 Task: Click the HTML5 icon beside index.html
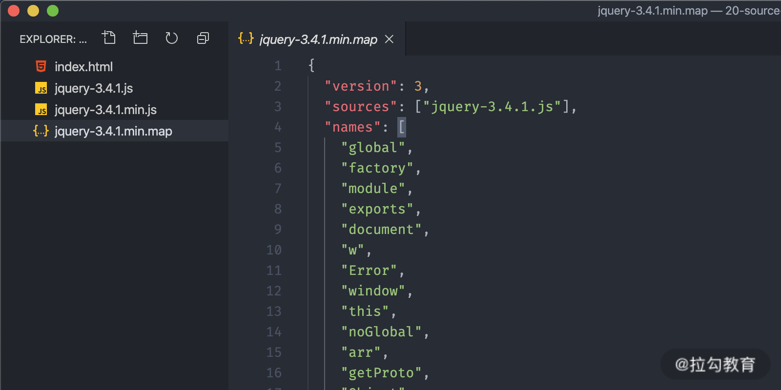click(x=41, y=66)
